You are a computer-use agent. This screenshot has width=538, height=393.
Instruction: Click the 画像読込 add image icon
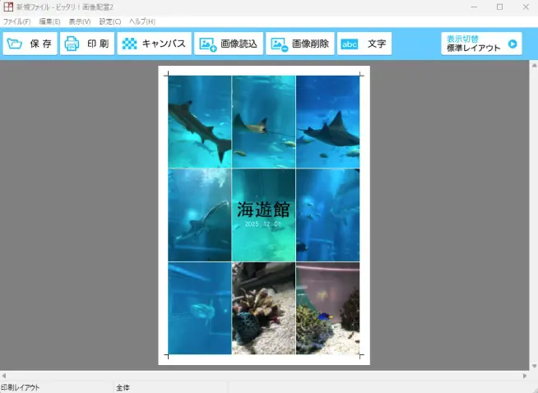coord(207,44)
